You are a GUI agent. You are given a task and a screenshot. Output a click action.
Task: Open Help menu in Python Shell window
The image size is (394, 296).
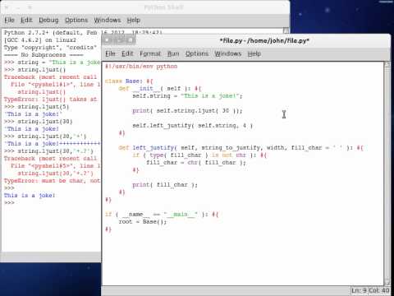pos(134,20)
